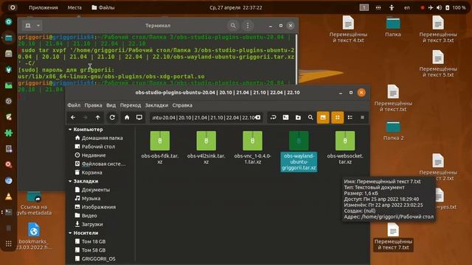This screenshot has width=472, height=265.
Task: Select Перемещённый текст 5.txt on desktop
Action: (438, 64)
